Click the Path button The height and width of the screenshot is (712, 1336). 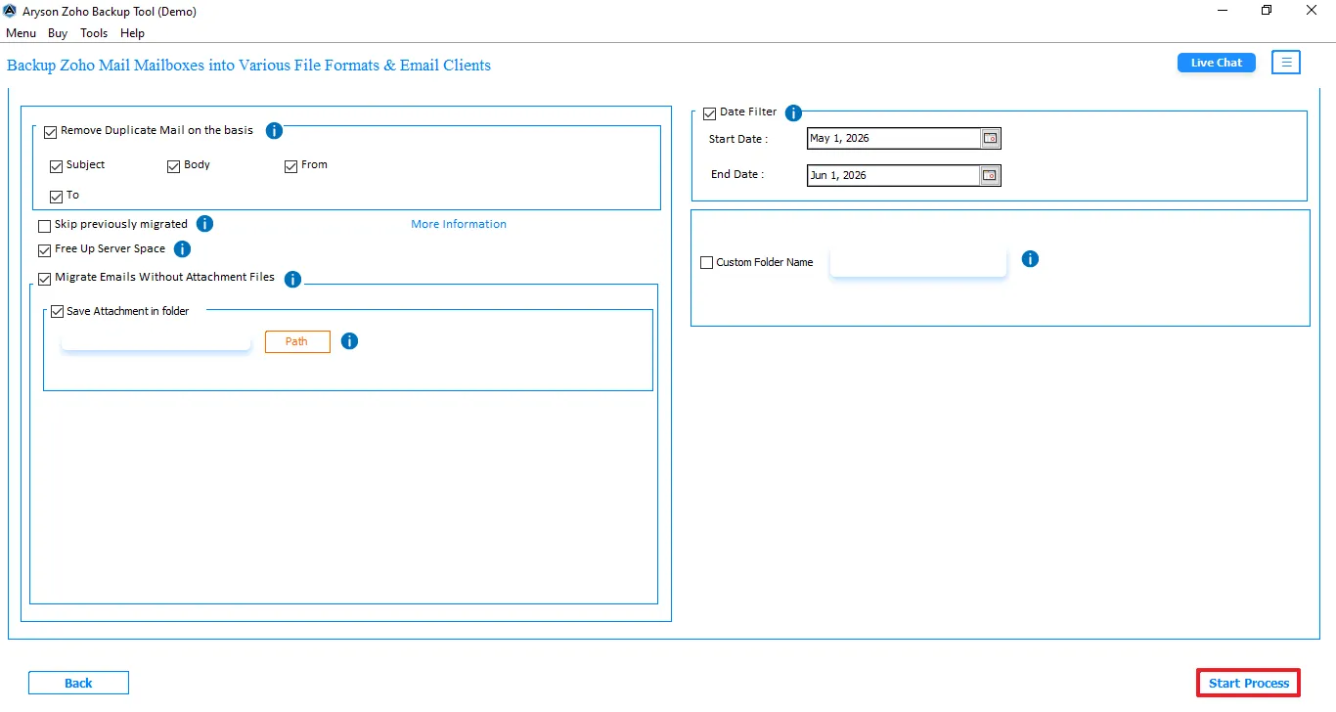(x=297, y=341)
